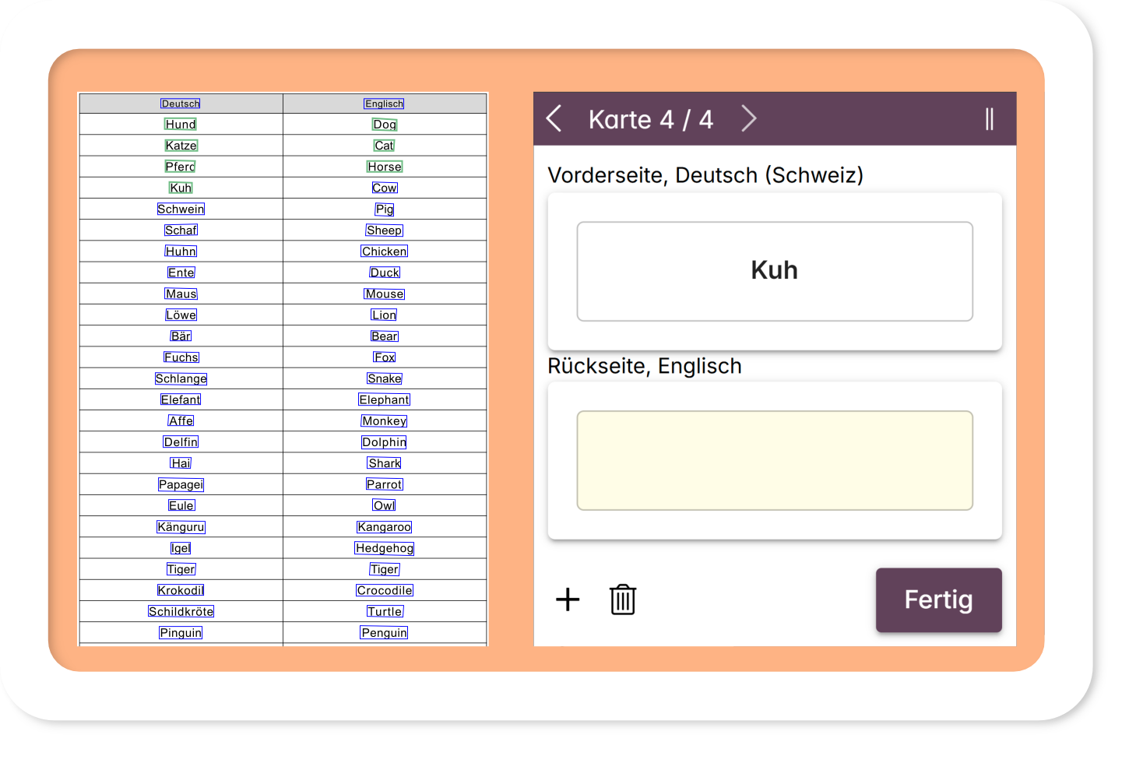Select the word Kangaroo in the table
Screen dimensions: 1129x763
click(x=385, y=527)
